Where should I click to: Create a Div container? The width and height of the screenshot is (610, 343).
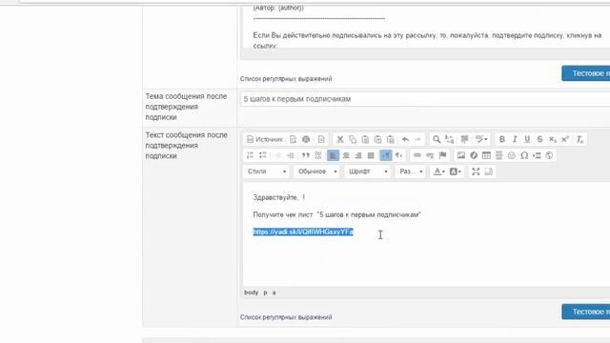pos(318,155)
